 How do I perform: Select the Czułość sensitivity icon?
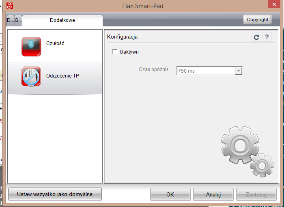tap(31, 47)
